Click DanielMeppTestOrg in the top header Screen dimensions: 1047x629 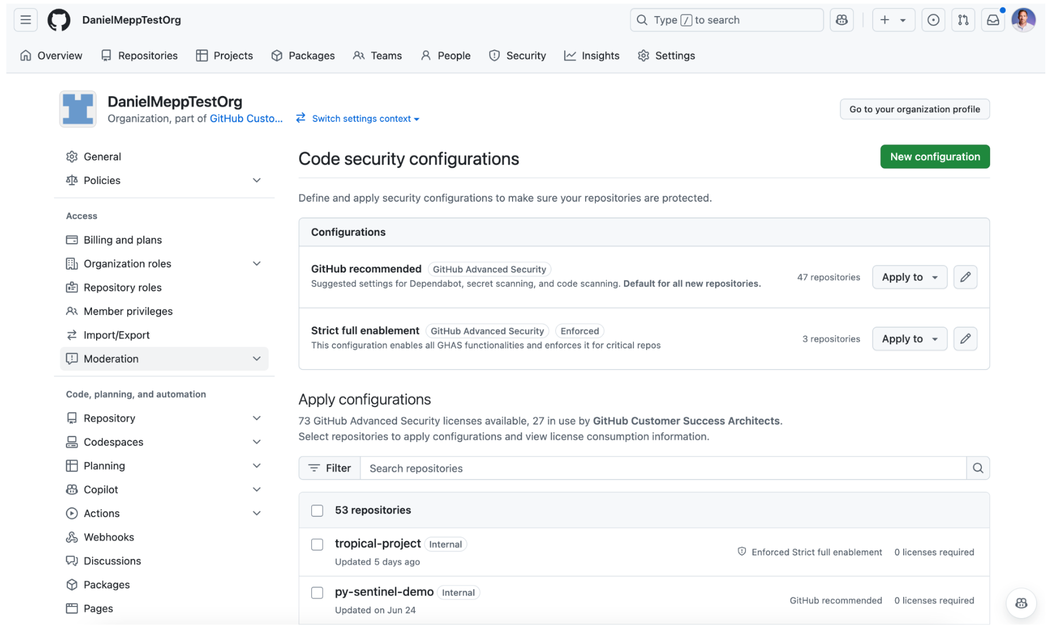[x=132, y=20]
